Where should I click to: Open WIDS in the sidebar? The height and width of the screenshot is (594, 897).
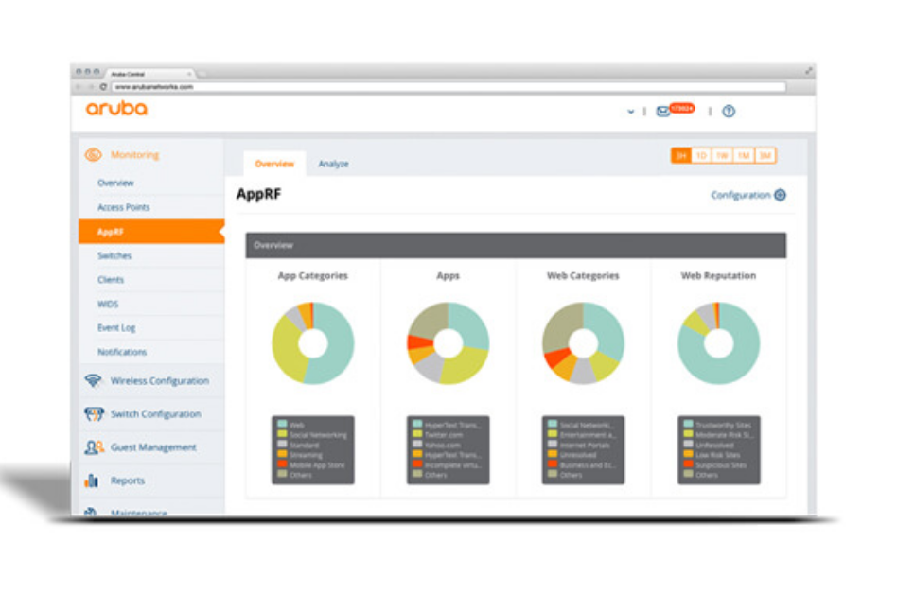click(x=108, y=304)
